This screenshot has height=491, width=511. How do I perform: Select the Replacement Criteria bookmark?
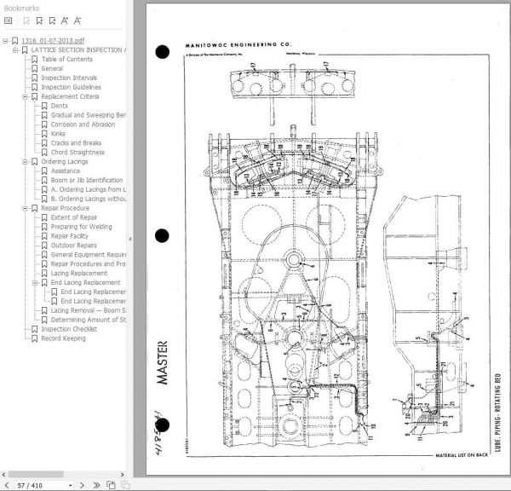70,96
